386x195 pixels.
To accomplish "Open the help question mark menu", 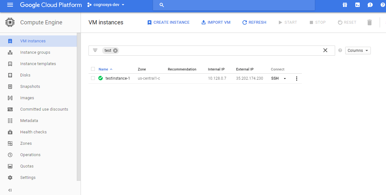I will coord(383,5).
